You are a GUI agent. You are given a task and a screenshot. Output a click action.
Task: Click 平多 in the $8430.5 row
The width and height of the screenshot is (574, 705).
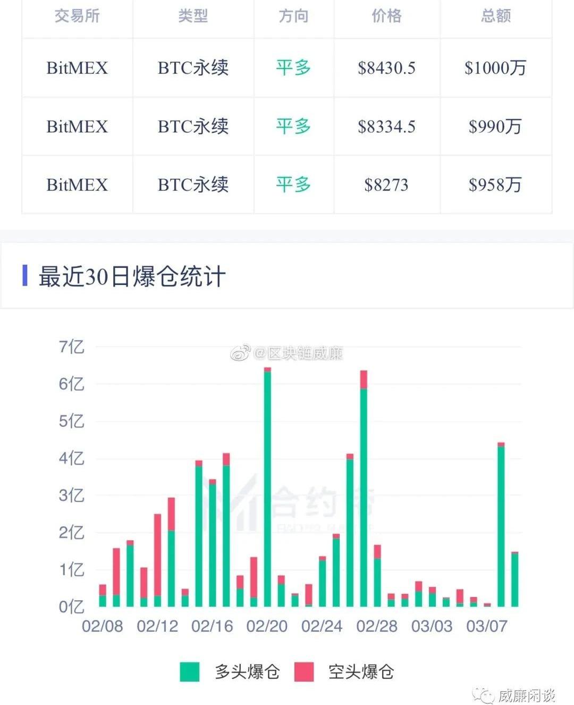click(x=293, y=68)
